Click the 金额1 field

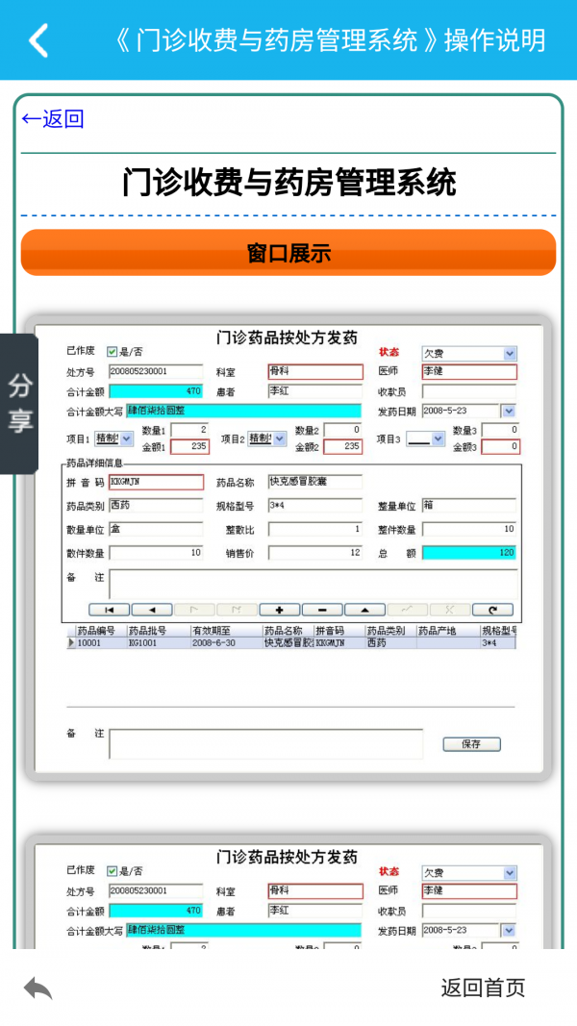pos(189,447)
